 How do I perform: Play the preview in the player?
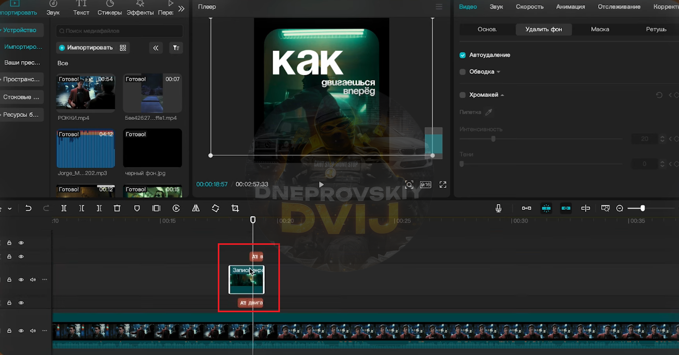(x=321, y=184)
